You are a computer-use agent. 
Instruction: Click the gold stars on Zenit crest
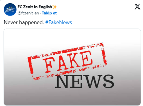(10, 7)
